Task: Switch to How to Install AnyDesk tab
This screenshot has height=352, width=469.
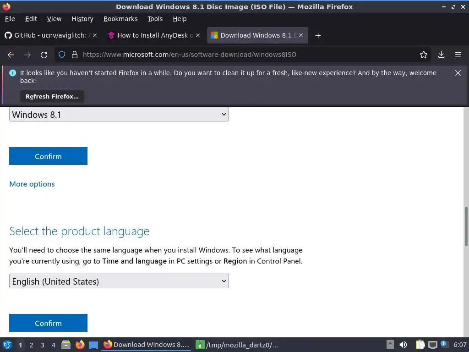Action: click(x=154, y=35)
